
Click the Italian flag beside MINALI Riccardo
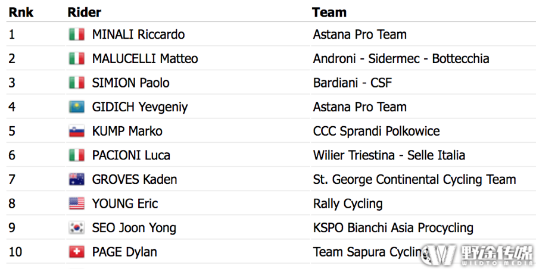pos(77,34)
